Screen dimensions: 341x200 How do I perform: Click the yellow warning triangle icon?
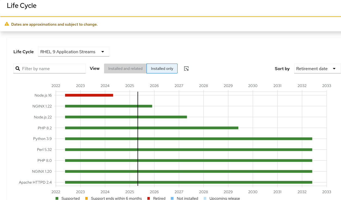(7, 24)
